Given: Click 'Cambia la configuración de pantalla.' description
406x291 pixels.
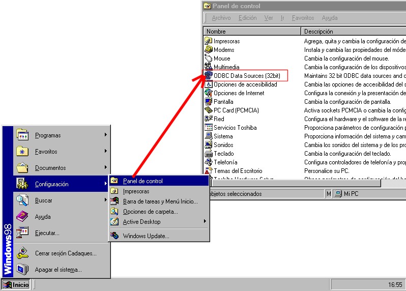Looking at the screenshot, I should click(347, 102).
